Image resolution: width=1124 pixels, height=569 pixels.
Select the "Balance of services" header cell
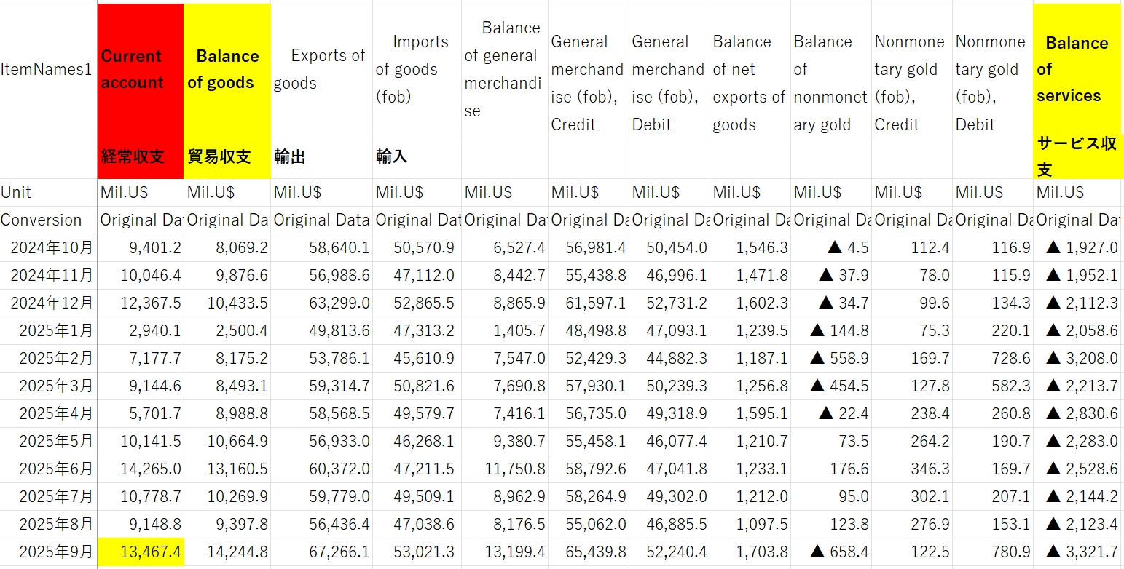[1076, 69]
